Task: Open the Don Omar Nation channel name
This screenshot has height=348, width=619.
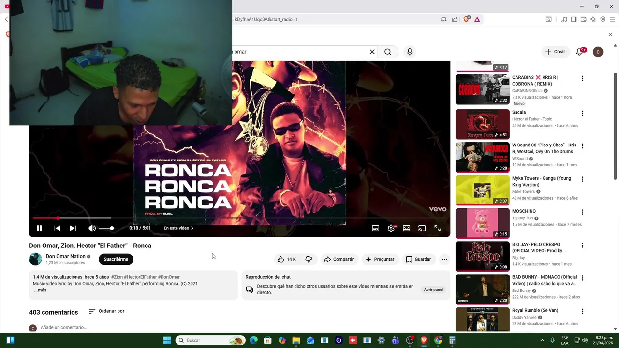Action: pyautogui.click(x=65, y=256)
